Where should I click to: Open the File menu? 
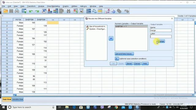tap(3, 6)
